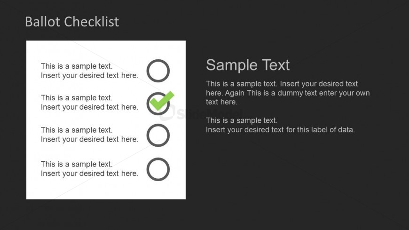Select fourth checklist item's 'This is a sample text.' line
Image resolution: width=409 pixels, height=230 pixels.
77,164
